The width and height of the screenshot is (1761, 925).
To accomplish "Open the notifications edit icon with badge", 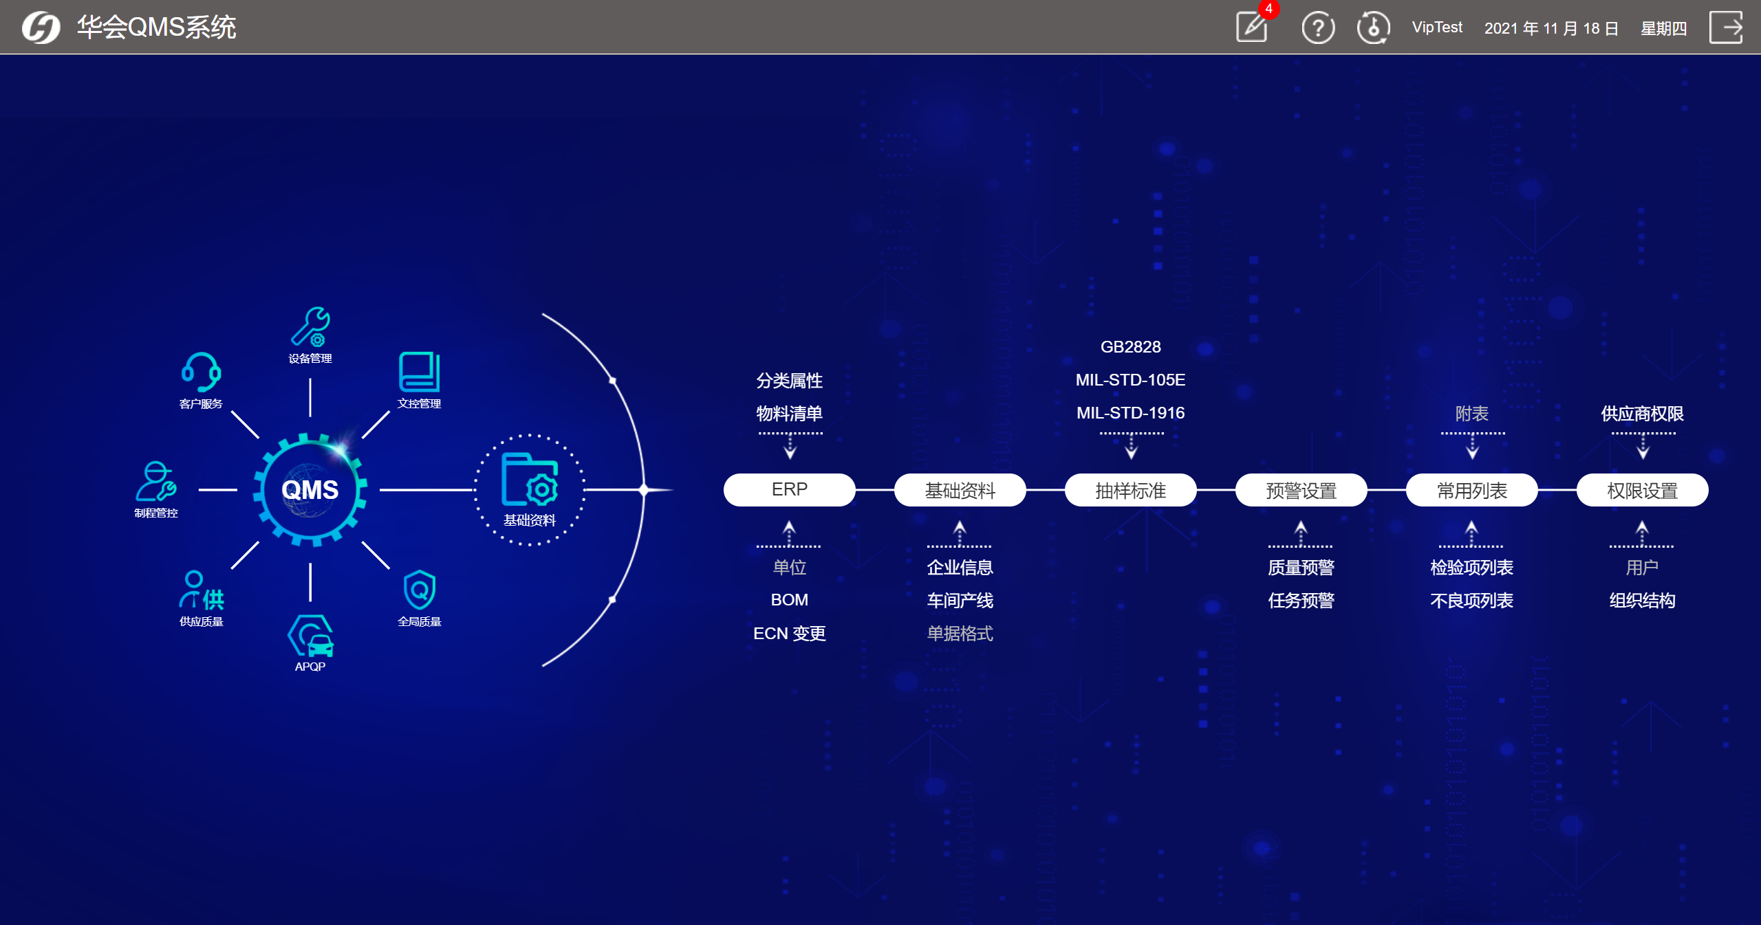I will (1253, 28).
